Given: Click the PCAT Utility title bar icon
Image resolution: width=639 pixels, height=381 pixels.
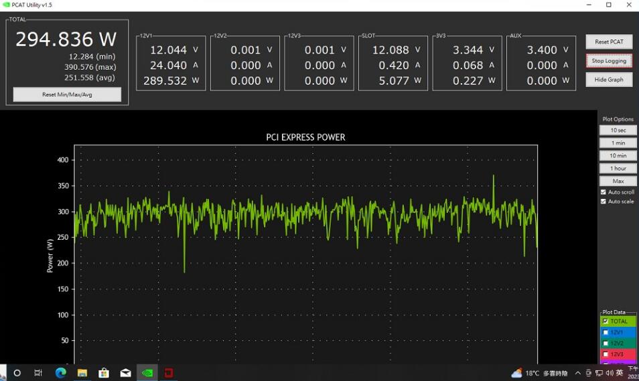Looking at the screenshot, I should tap(6, 5).
